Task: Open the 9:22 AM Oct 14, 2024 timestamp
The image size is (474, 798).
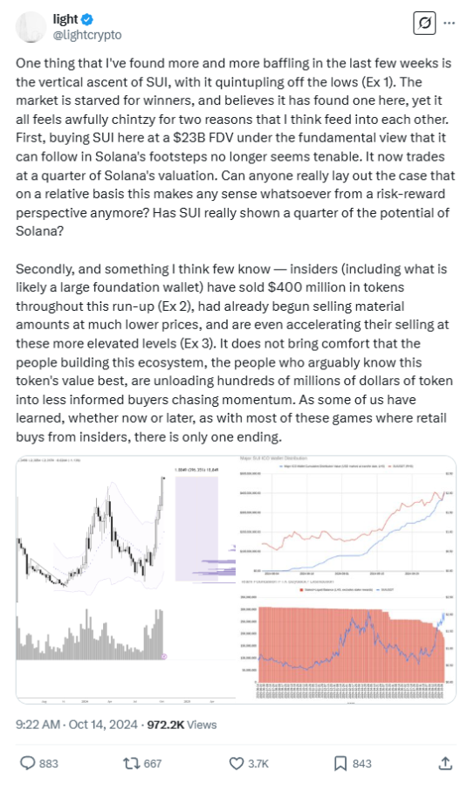Action: [77, 724]
